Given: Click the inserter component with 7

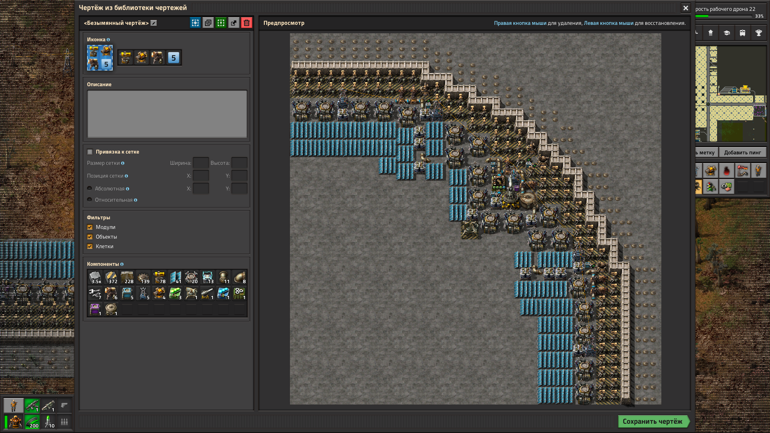Looking at the screenshot, I should [x=95, y=293].
